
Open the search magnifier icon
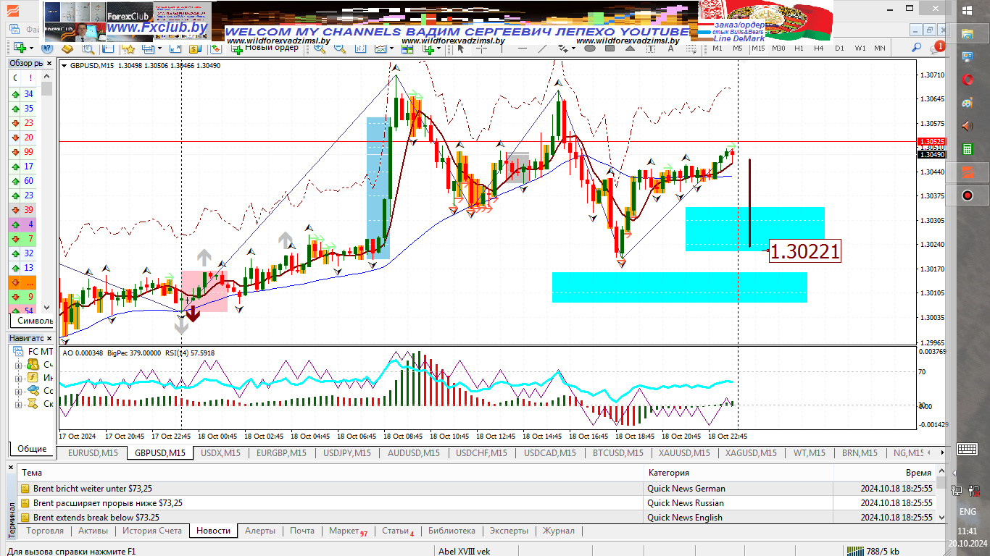tap(916, 48)
